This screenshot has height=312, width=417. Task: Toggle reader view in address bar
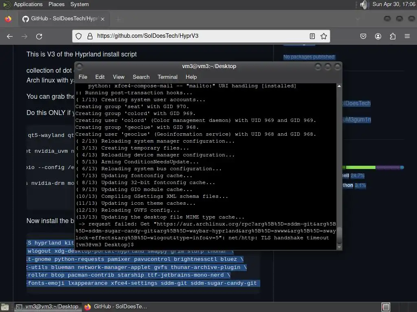click(312, 36)
